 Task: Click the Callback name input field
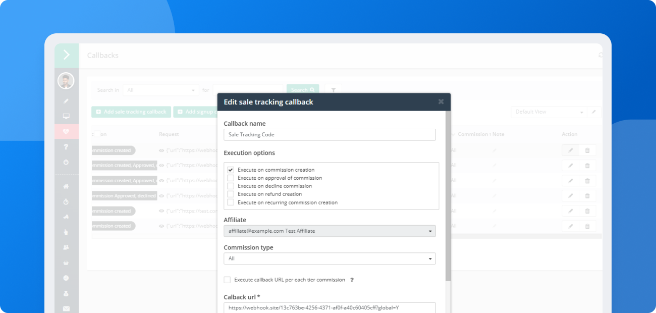330,134
